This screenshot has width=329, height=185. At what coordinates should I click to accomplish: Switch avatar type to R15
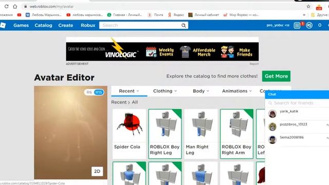(99, 92)
